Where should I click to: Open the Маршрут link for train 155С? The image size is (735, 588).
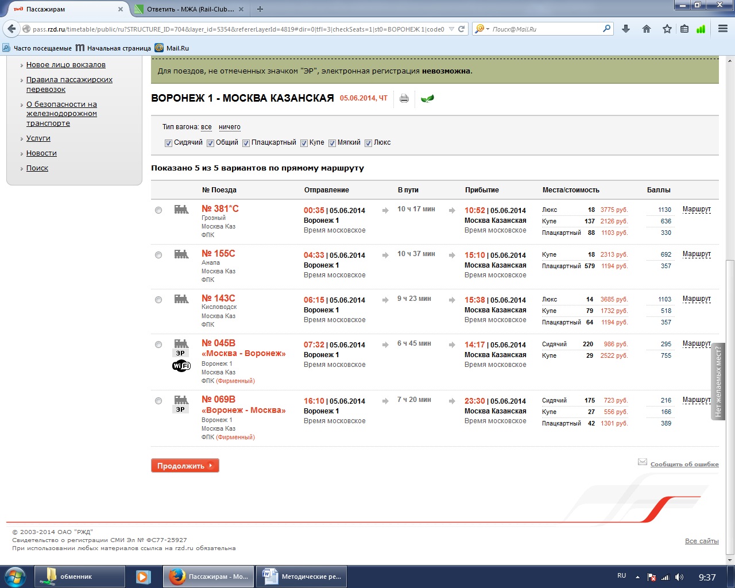[697, 254]
